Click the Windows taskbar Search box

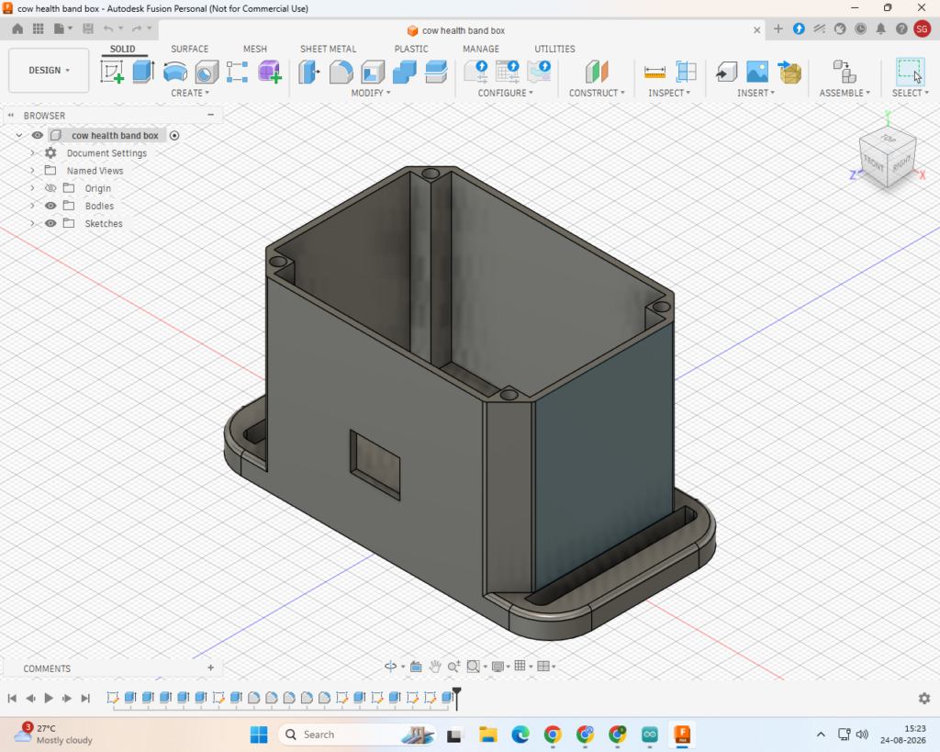357,735
